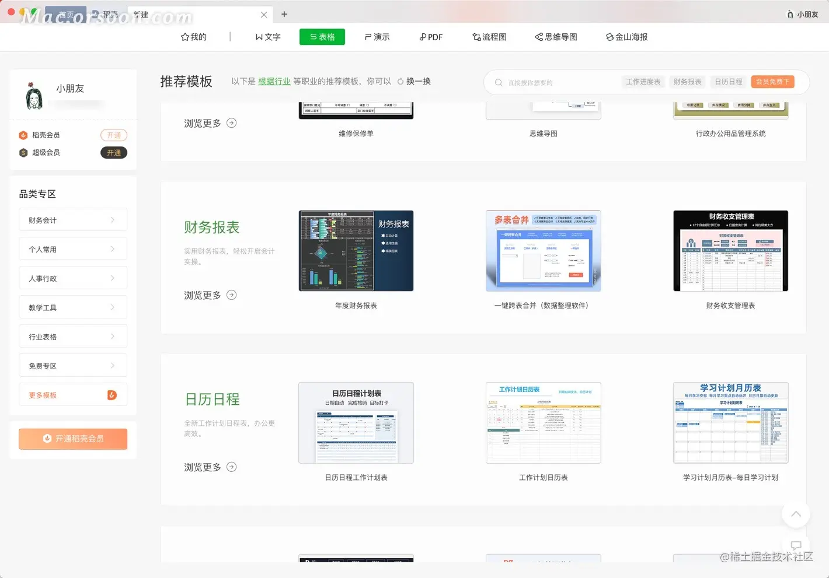Click the orange 会员免费下 tag
Image resolution: width=829 pixels, height=578 pixels.
tap(772, 82)
